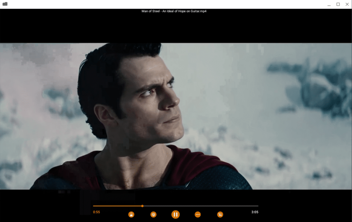Maximize the video player window
The image size is (352, 222).
pos(338,4)
